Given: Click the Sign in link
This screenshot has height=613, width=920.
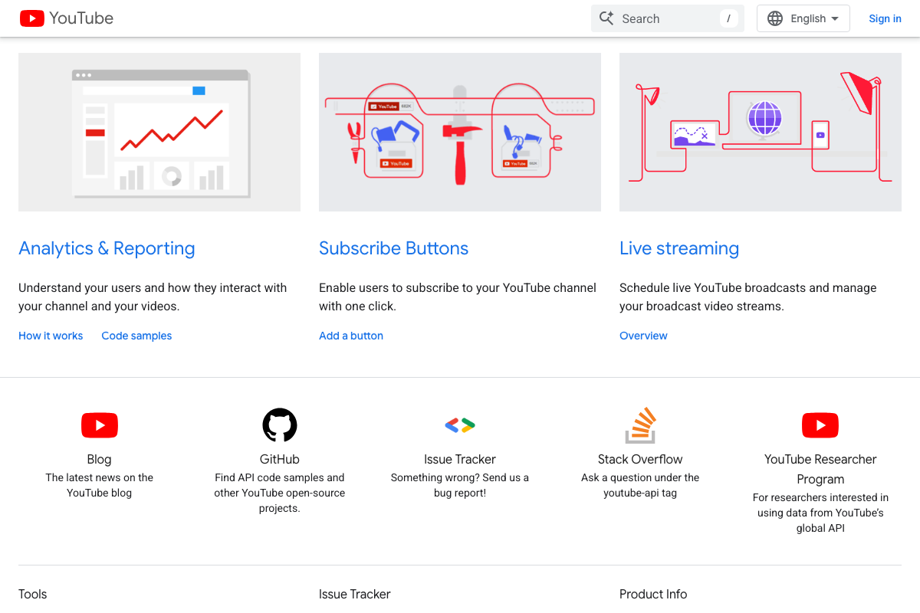Looking at the screenshot, I should click(885, 18).
